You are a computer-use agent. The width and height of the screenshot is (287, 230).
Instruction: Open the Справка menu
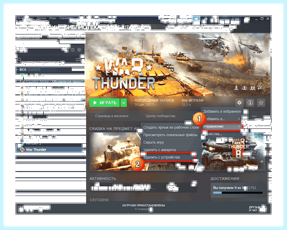[64, 18]
